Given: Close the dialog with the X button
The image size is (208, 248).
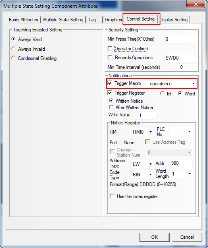Looking at the screenshot, I should coord(196,4).
